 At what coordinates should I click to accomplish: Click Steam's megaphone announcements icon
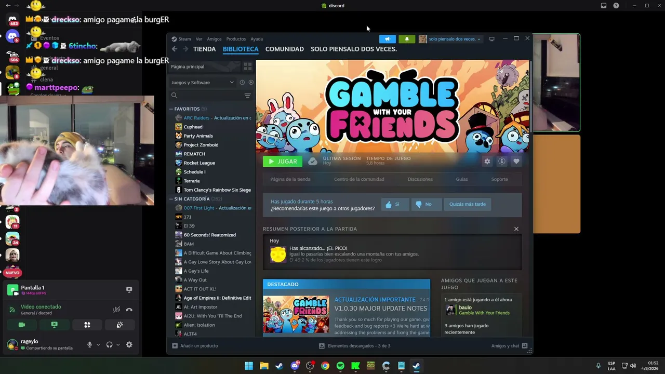point(388,39)
